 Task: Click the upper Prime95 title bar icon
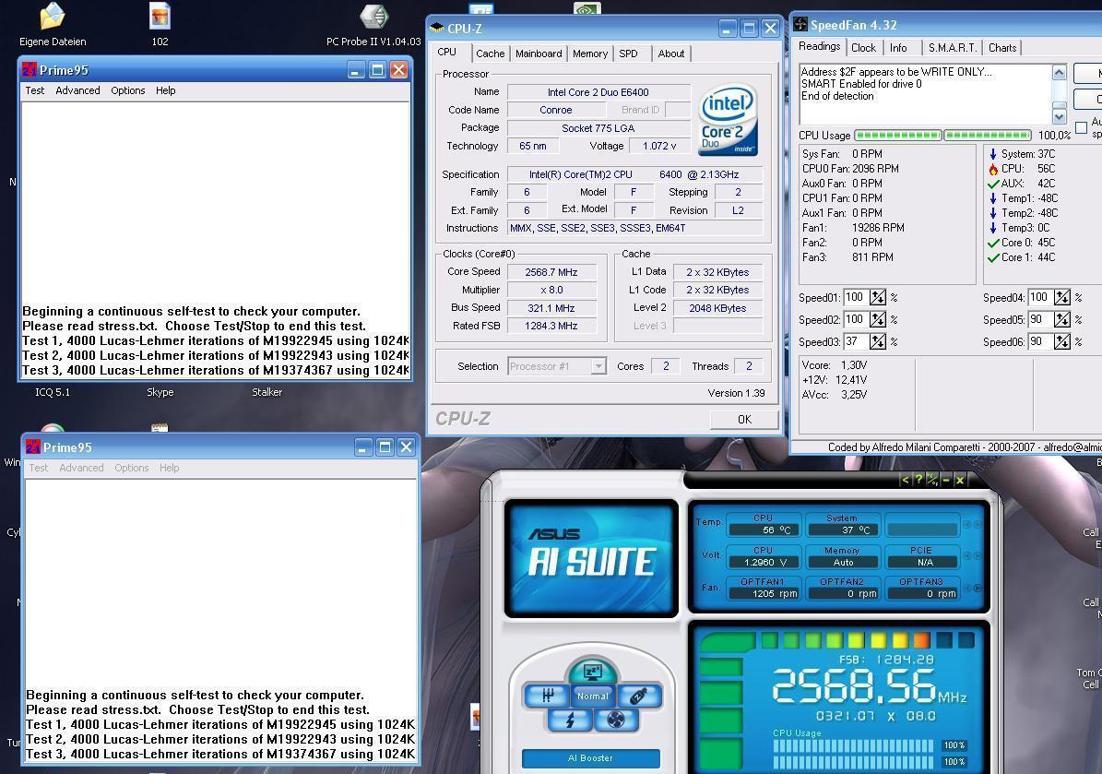click(30, 70)
